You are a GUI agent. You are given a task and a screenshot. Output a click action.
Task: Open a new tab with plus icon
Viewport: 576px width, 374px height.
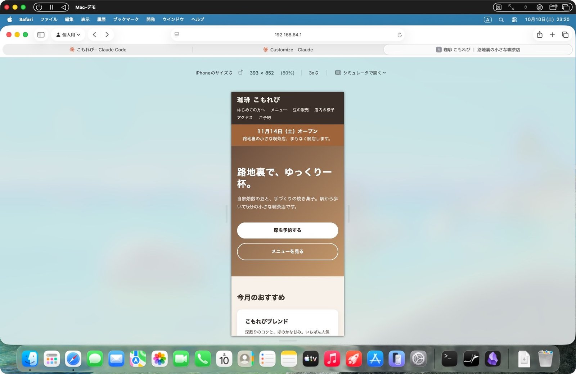pyautogui.click(x=552, y=35)
